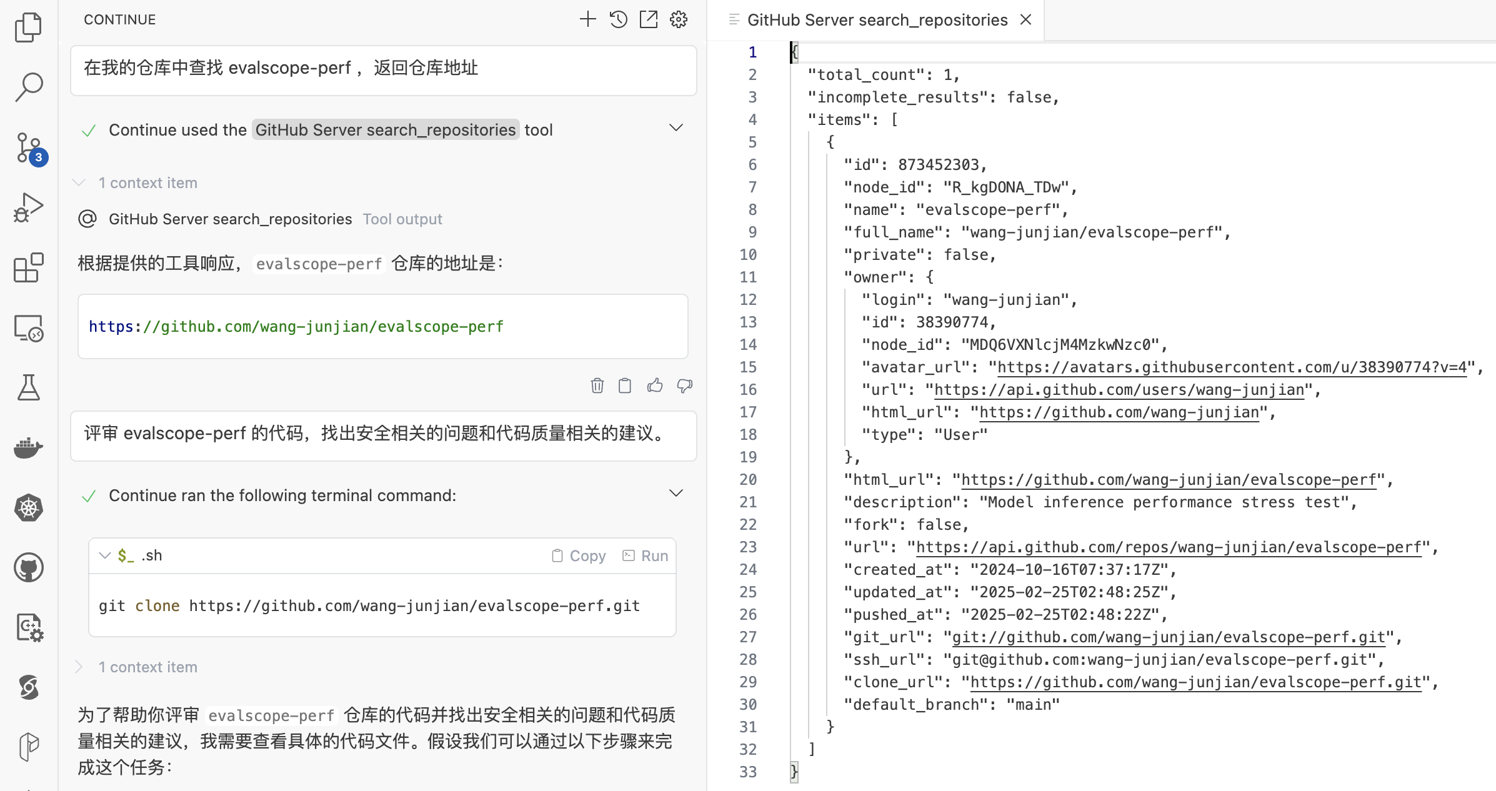Copy the git clone command
Viewport: 1496px width, 791px height.
click(x=579, y=555)
